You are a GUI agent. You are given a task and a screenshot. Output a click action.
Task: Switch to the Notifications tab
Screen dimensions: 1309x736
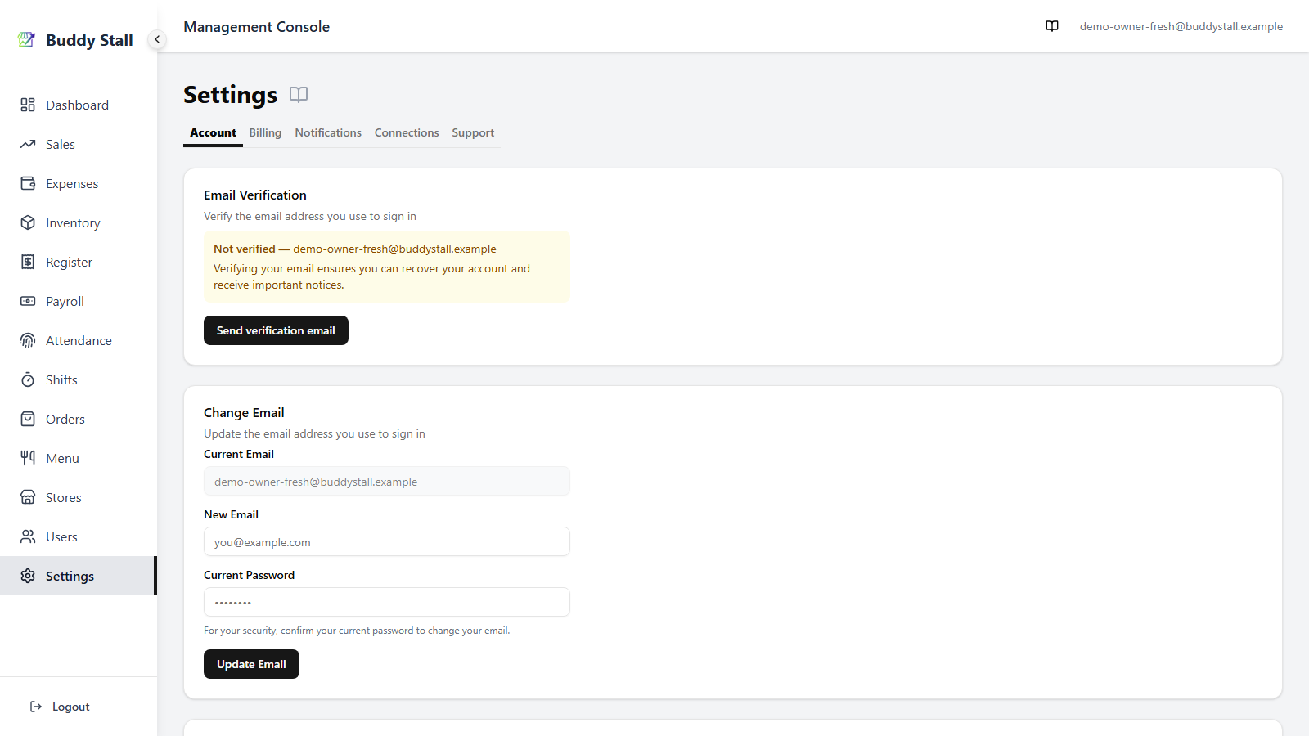pos(328,132)
